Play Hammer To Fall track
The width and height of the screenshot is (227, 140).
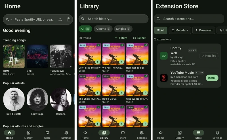coord(145,62)
